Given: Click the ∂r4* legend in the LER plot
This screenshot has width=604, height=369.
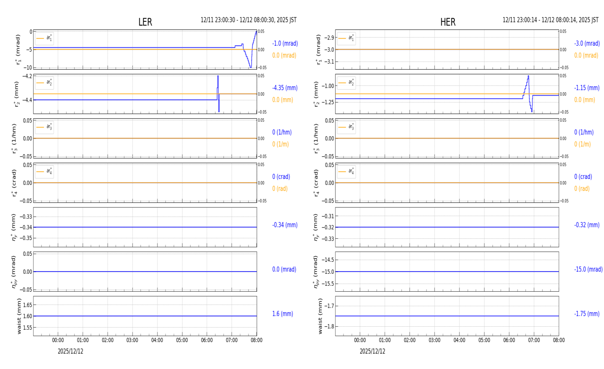Looking at the screenshot, I should point(44,172).
